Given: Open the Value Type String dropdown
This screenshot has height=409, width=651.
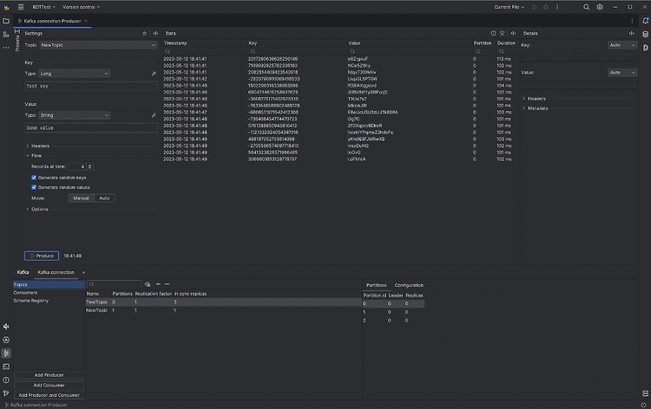Looking at the screenshot, I should point(75,115).
